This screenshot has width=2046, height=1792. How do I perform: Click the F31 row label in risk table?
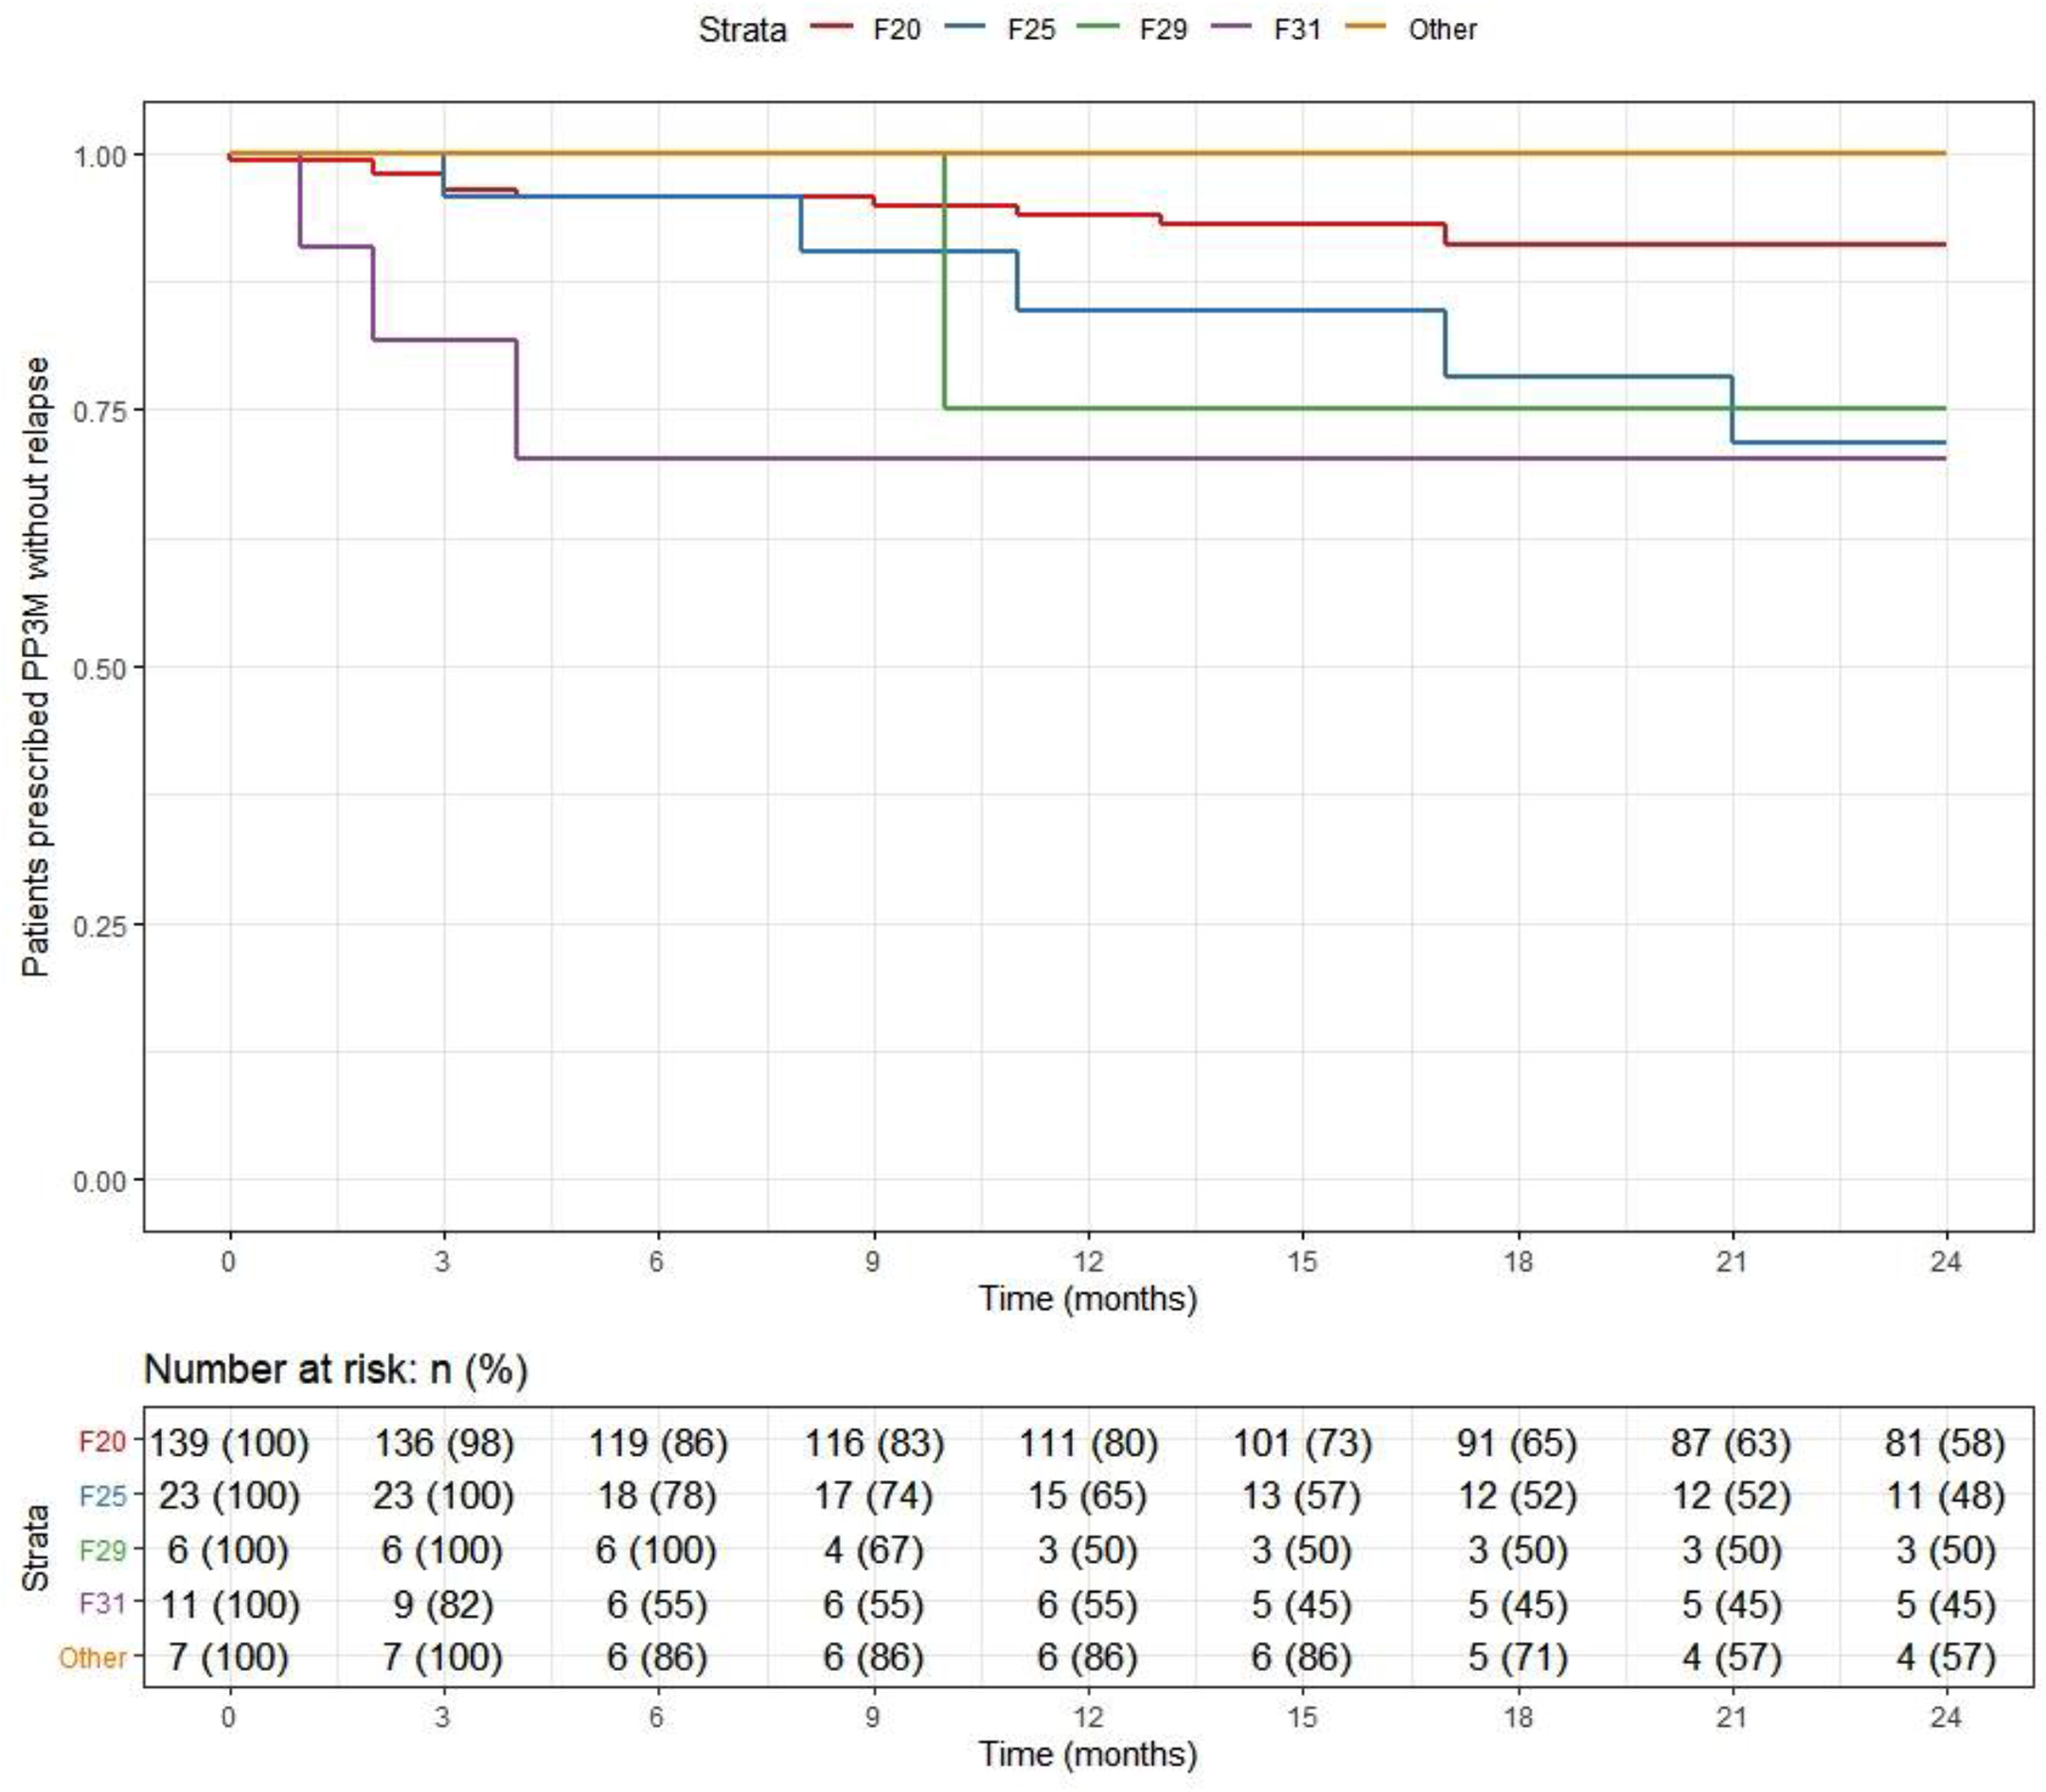coord(102,1604)
